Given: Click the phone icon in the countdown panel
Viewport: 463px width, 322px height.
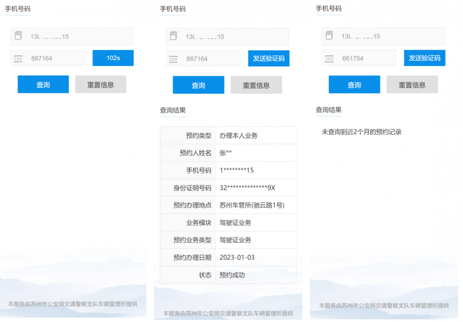Looking at the screenshot, I should click(x=18, y=36).
